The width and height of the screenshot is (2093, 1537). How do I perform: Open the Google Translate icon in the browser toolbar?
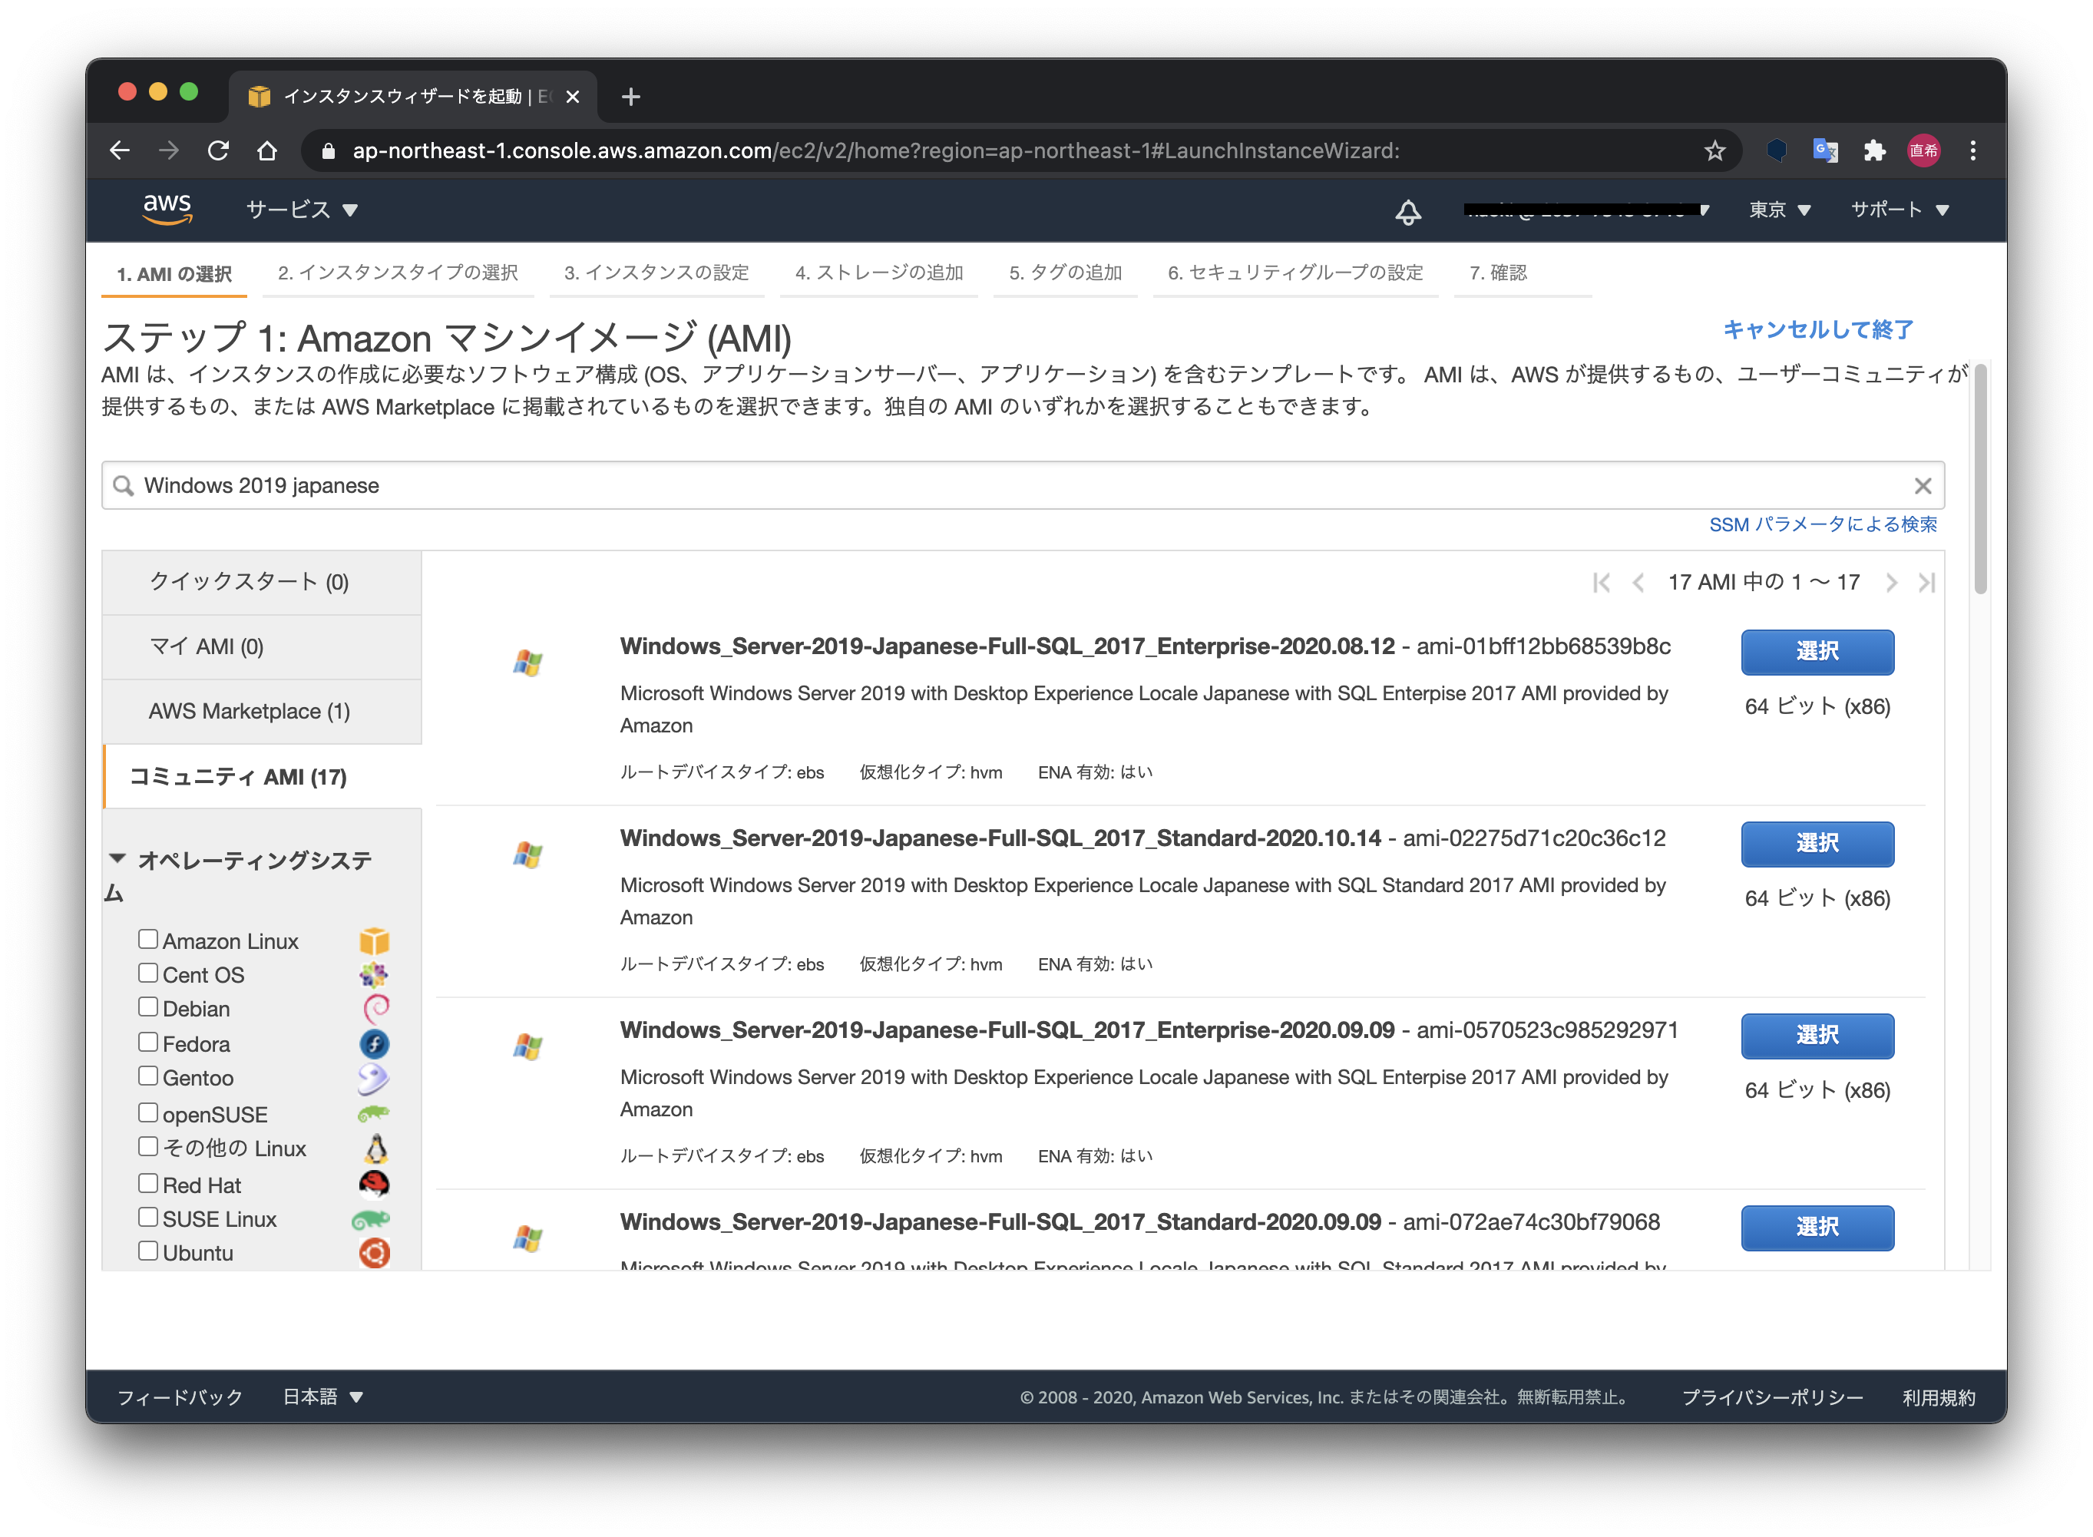click(x=1825, y=150)
